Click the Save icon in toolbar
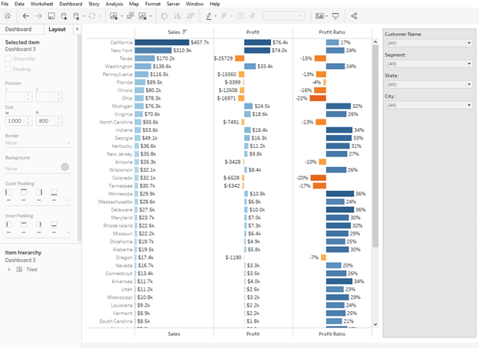The height and width of the screenshot is (348, 479). tap(51, 15)
